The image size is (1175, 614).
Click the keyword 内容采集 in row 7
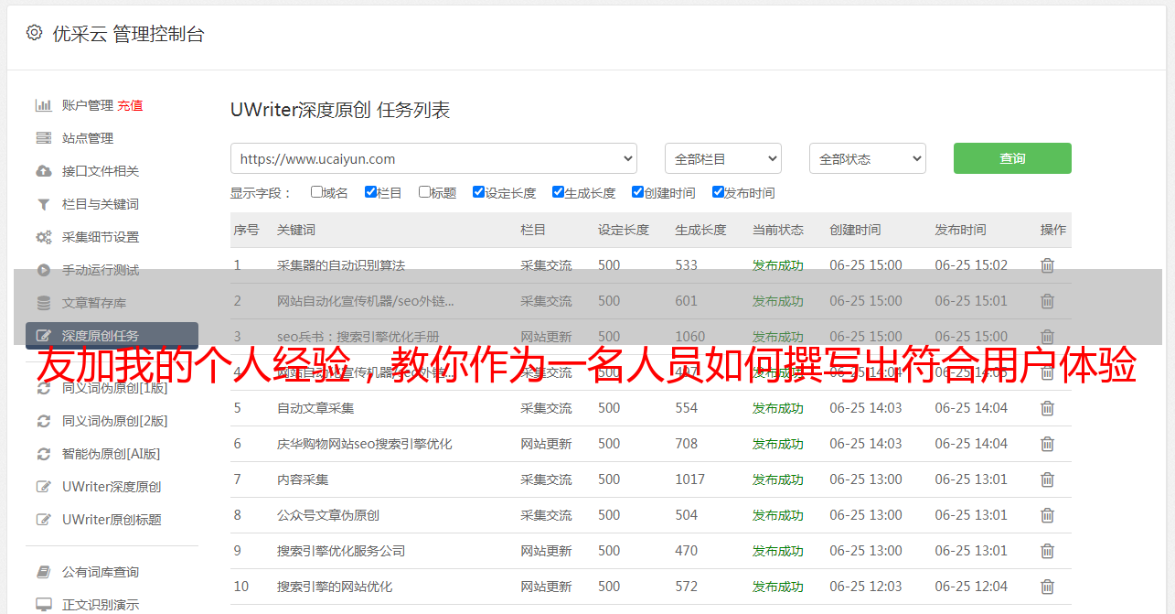303,479
